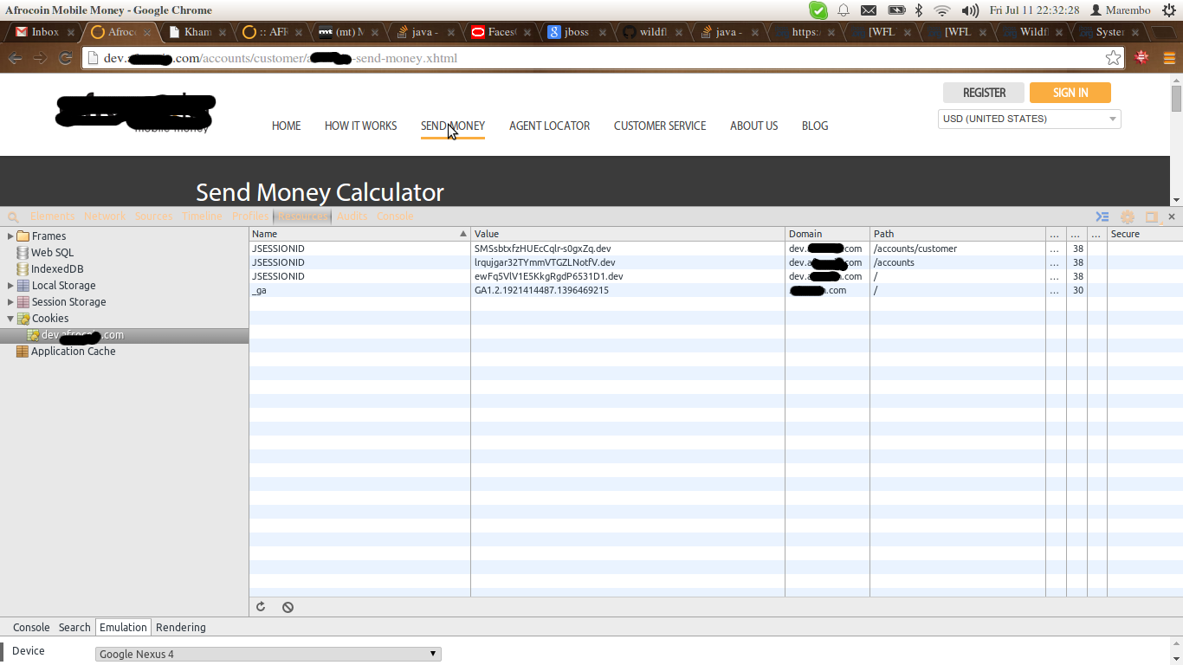1183x665 pixels.
Task: Sort cookies by Domain column header
Action: click(x=827, y=234)
